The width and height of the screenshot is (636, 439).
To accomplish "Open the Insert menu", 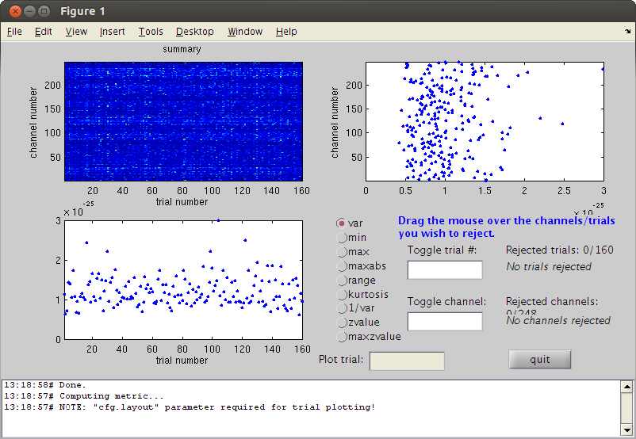I will (x=112, y=32).
